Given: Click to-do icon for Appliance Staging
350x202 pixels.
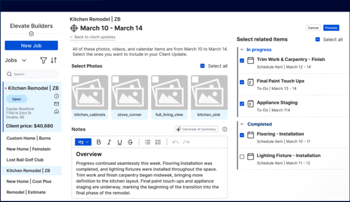Looking at the screenshot, I should 250,104.
